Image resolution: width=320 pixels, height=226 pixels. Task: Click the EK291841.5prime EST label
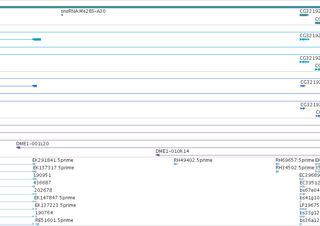[53, 160]
